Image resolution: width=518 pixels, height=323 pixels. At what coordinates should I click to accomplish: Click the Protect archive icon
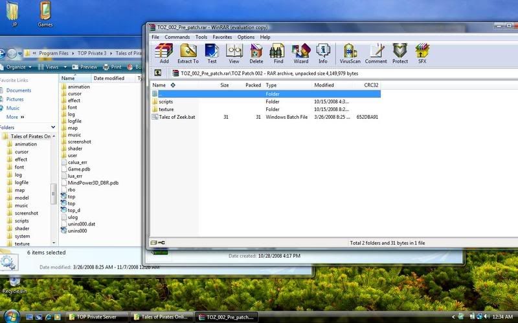[x=400, y=53]
